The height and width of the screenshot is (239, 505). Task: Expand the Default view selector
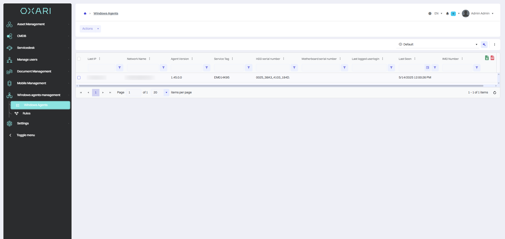pos(438,44)
